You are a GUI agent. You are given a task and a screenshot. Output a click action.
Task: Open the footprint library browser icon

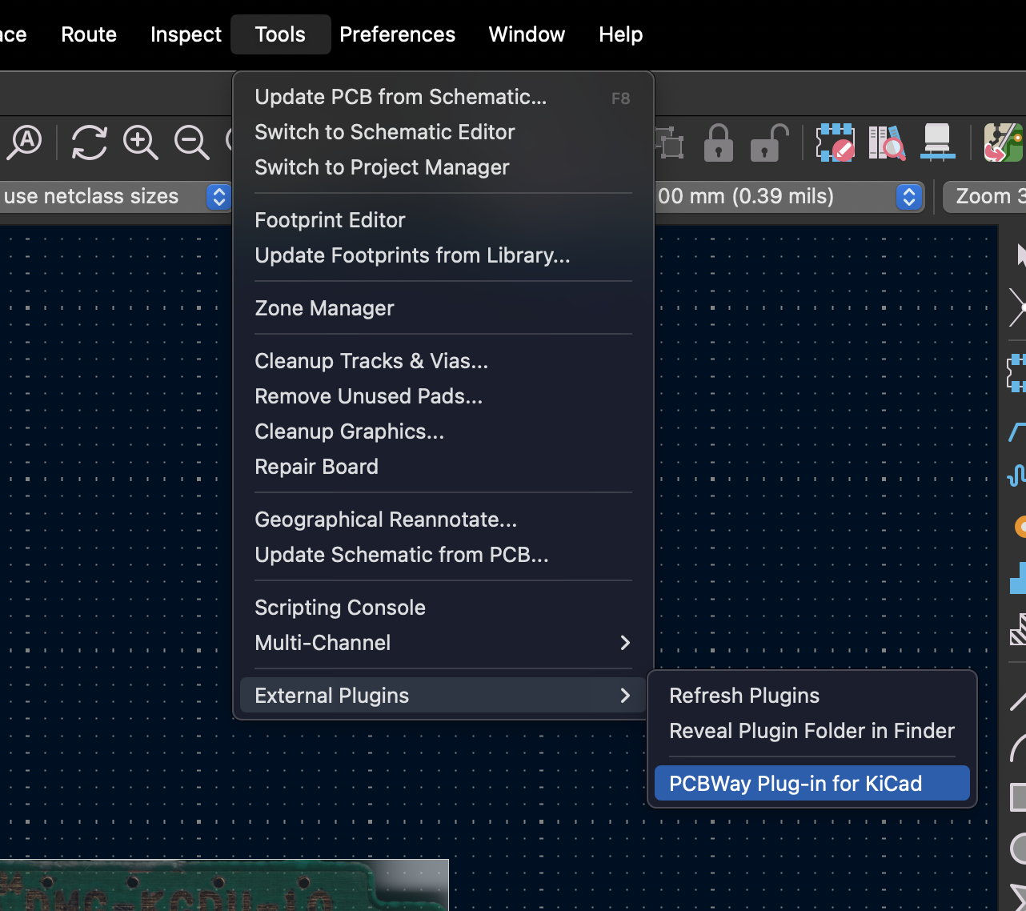point(886,142)
